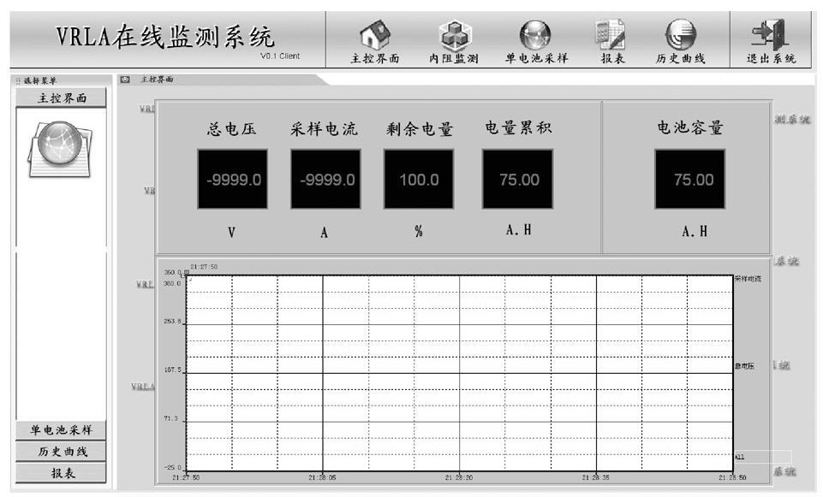Click the 主控界面 house icon in toolbar
Screen dimensions: 823x497
click(x=374, y=35)
